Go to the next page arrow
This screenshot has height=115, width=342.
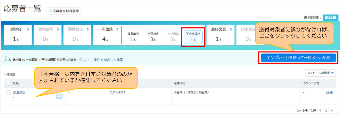332,110
